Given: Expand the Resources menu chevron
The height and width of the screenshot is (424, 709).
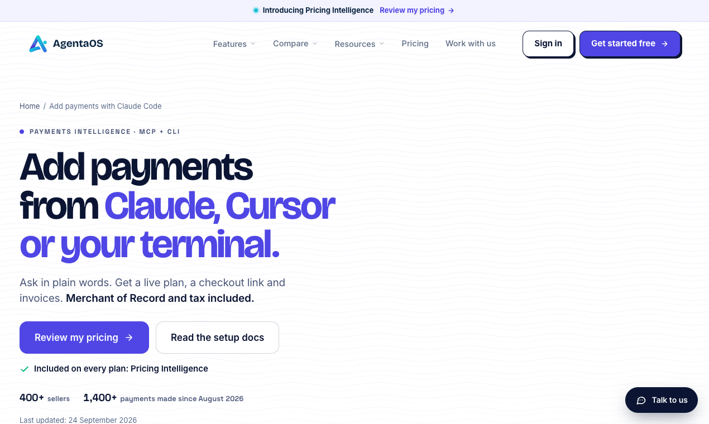Looking at the screenshot, I should coord(382,44).
